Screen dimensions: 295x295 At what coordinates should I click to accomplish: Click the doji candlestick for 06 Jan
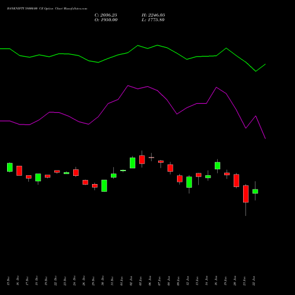pyautogui.click(x=152, y=158)
